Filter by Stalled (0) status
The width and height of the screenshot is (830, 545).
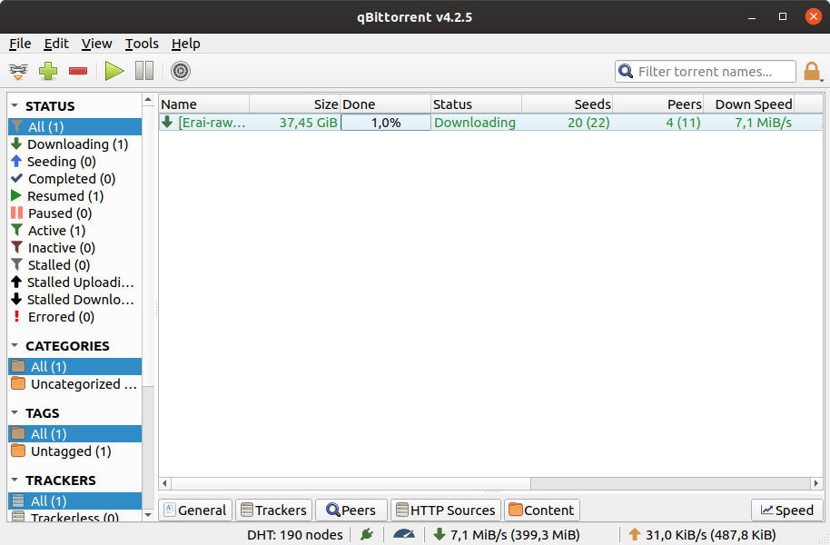pyautogui.click(x=75, y=265)
